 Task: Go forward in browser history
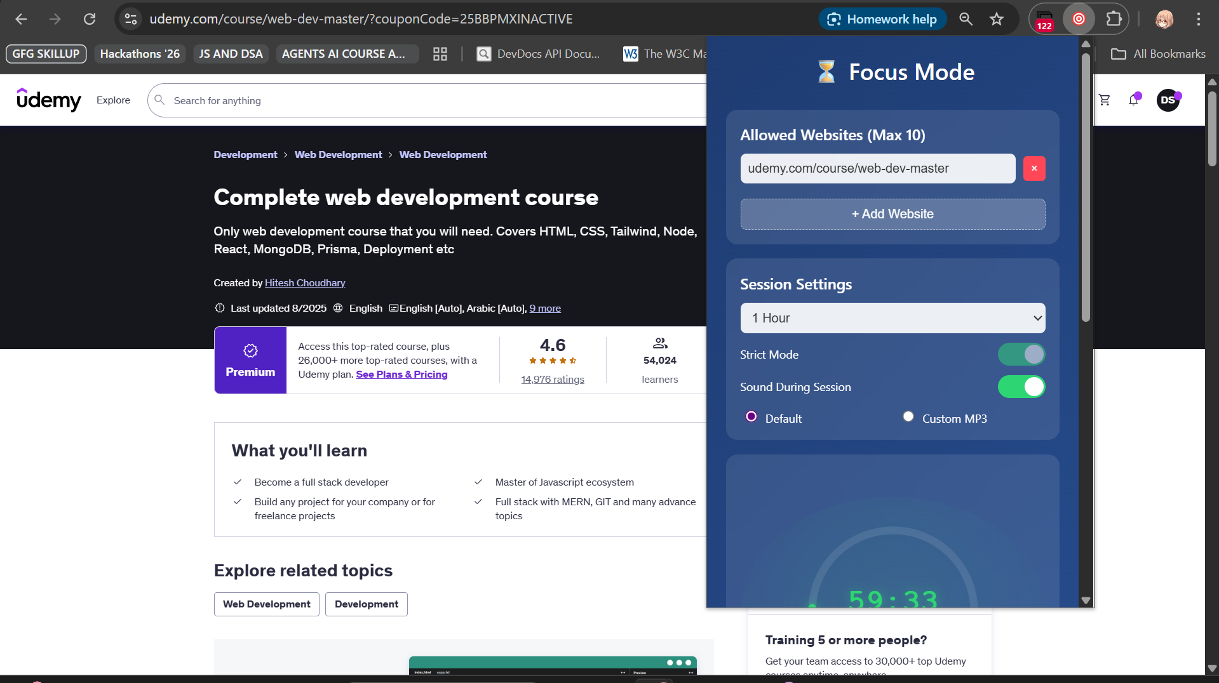(55, 19)
